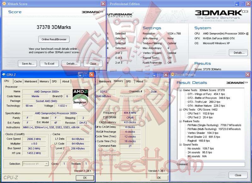Open Mainboard tab in front CPU-Z window
This screenshot has width=252, height=183.
coord(31,82)
